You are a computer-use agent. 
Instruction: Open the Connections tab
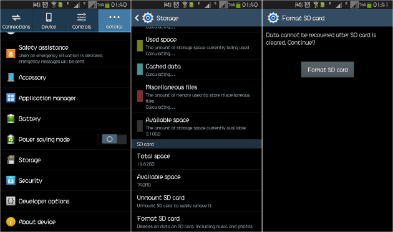[x=16, y=21]
